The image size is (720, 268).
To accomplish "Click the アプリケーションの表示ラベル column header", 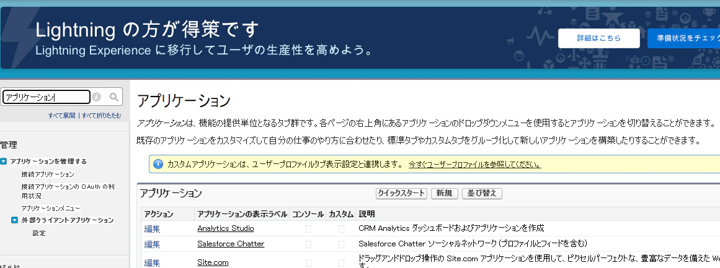I will [242, 214].
